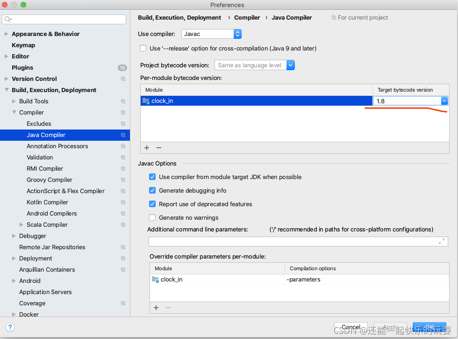Image resolution: width=458 pixels, height=339 pixels.
Task: Click the OK button
Action: [x=429, y=327]
